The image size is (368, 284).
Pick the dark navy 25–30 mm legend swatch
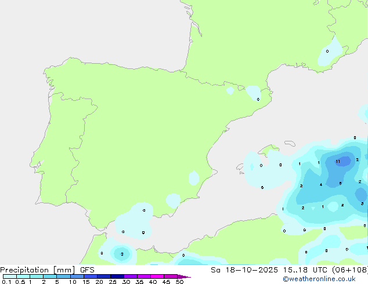[x=117, y=276]
